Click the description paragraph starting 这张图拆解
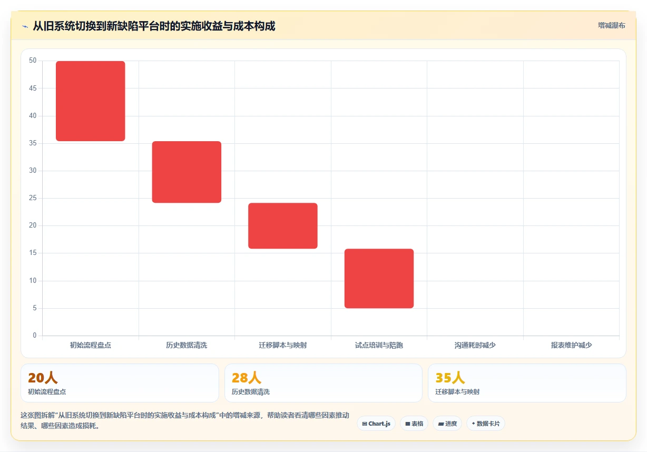647x452 pixels. point(185,420)
